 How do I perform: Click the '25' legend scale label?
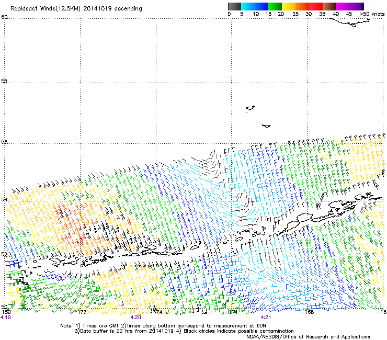pyautogui.click(x=295, y=14)
